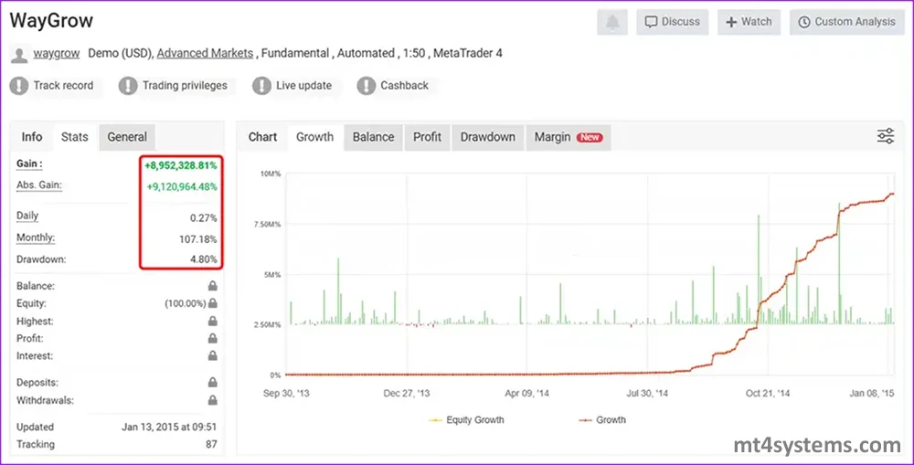Click the Track record warning icon
The width and height of the screenshot is (914, 465).
(18, 86)
